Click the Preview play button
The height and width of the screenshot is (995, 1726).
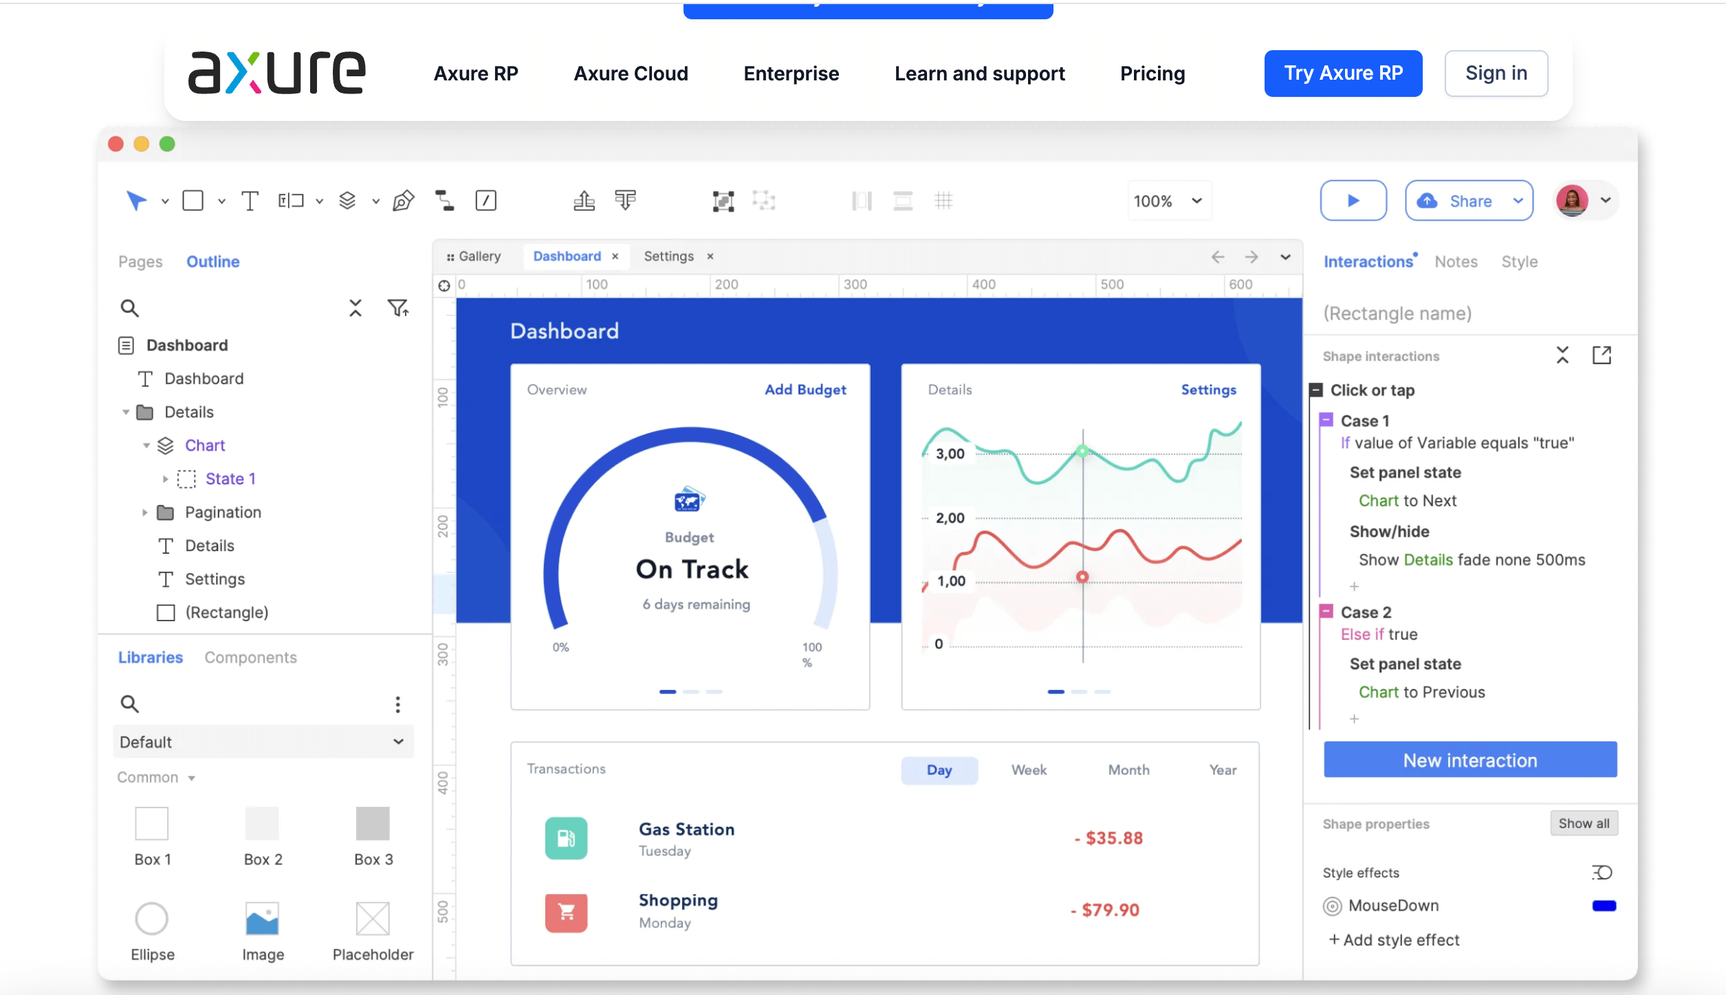pos(1353,201)
